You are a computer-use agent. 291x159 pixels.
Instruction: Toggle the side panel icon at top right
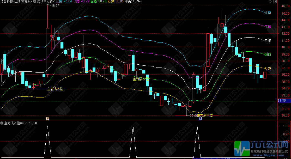click(x=275, y=2)
